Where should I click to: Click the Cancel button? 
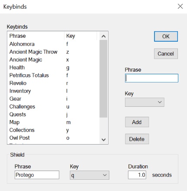[166, 54]
